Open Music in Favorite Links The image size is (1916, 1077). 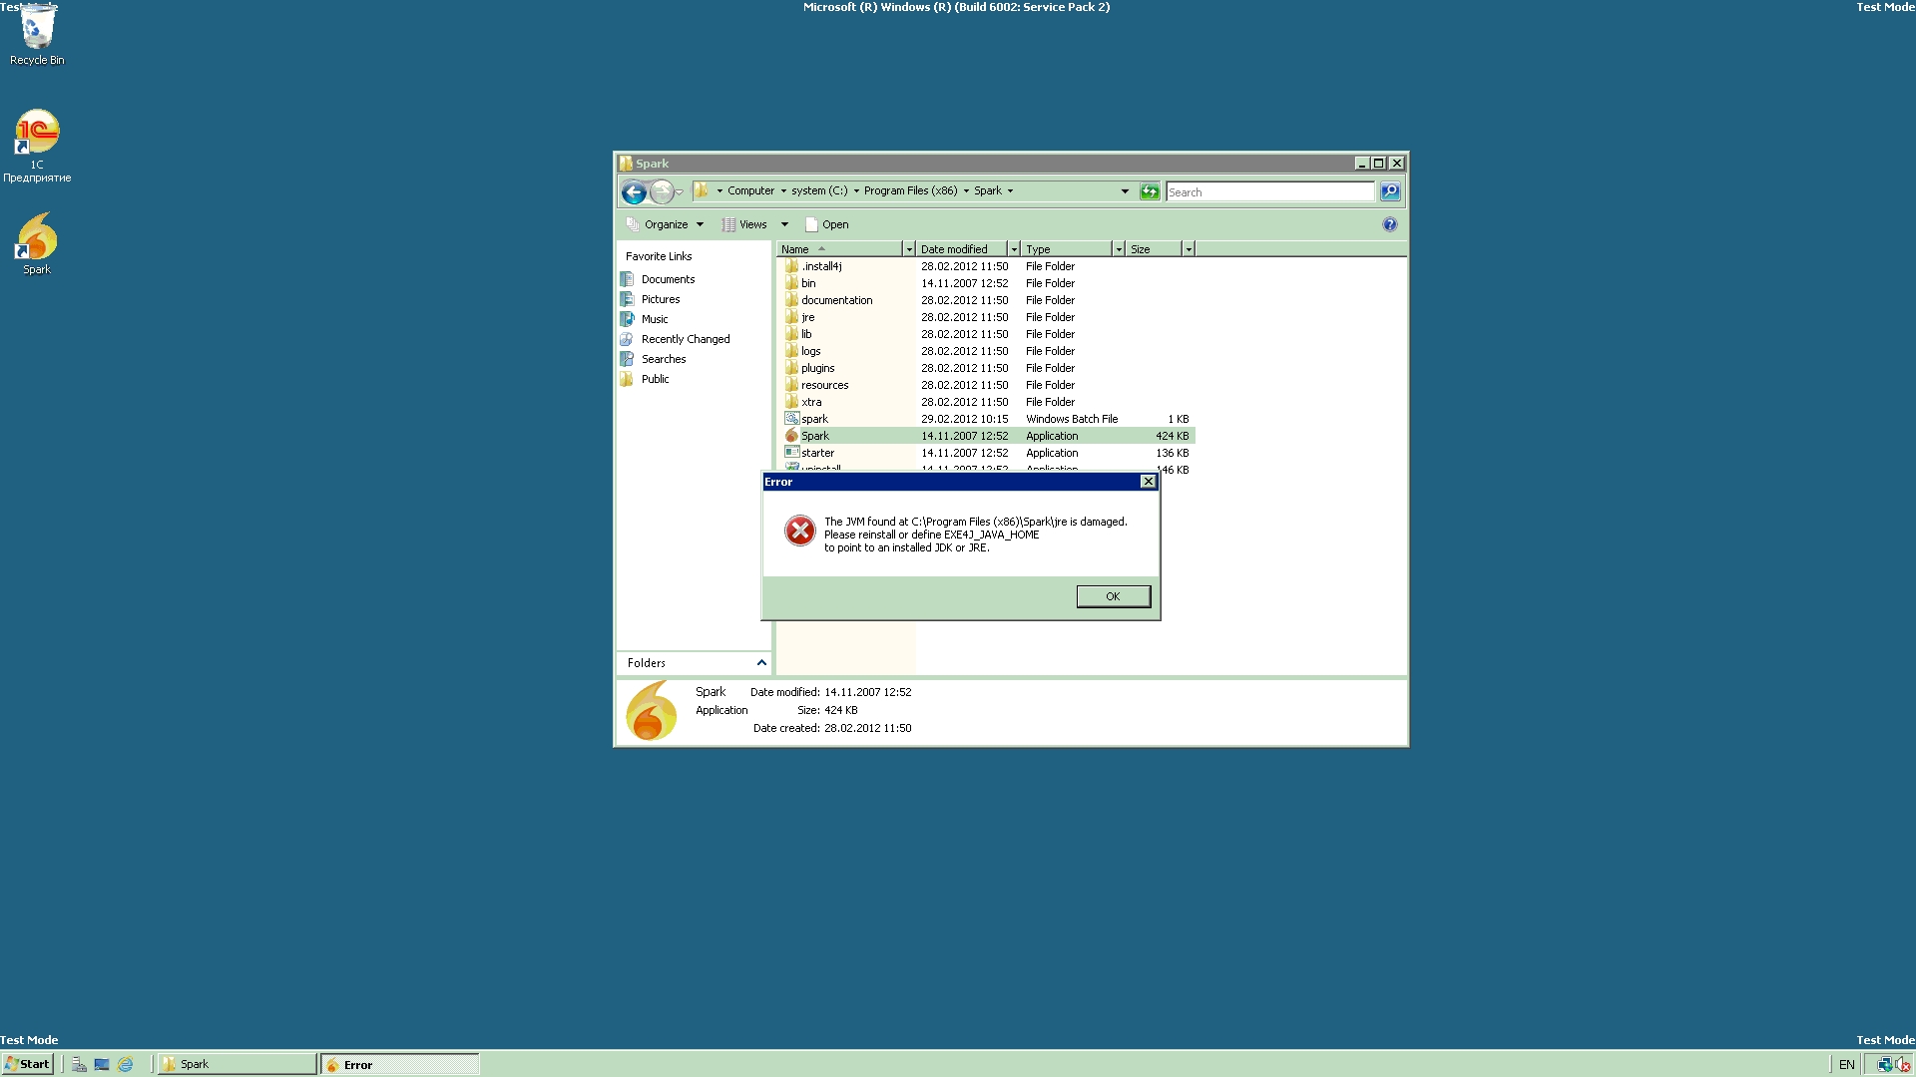tap(655, 319)
